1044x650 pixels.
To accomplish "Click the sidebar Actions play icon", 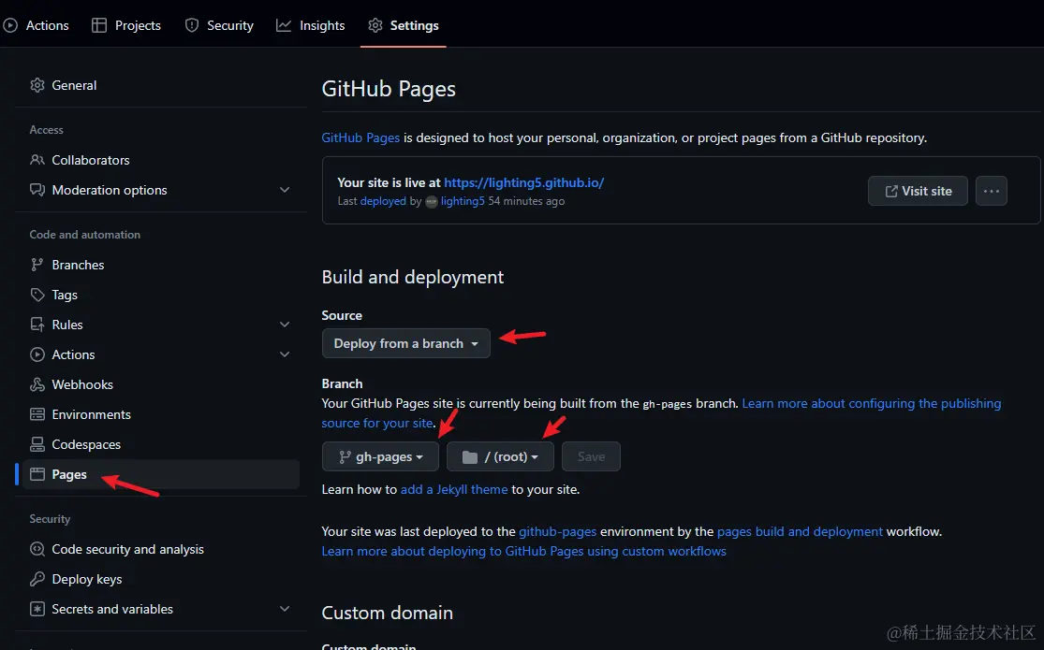I will [x=37, y=354].
